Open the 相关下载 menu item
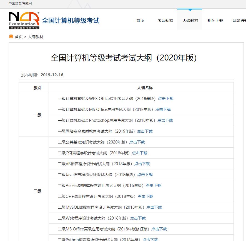Screen dimensions: 246x241 (x=215, y=20)
